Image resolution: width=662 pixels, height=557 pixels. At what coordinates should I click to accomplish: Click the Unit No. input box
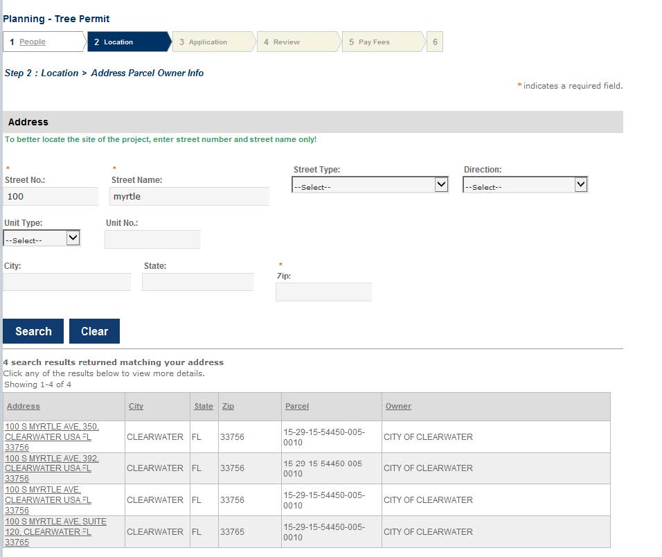[x=152, y=240]
